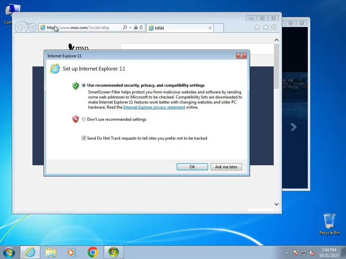This screenshot has height=259, width=346.
Task: Refresh the page with the reload icon
Action: point(141,28)
